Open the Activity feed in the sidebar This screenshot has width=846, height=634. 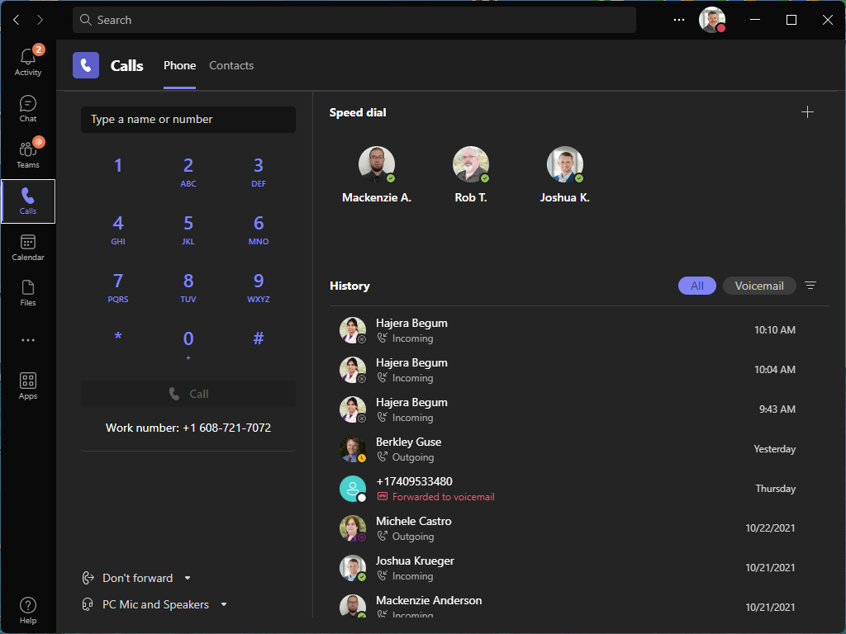tap(27, 60)
